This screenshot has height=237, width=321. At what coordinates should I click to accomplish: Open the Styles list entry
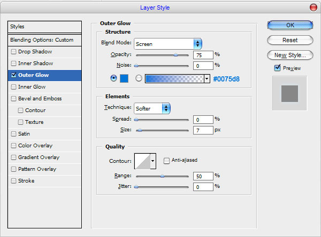[x=44, y=27]
